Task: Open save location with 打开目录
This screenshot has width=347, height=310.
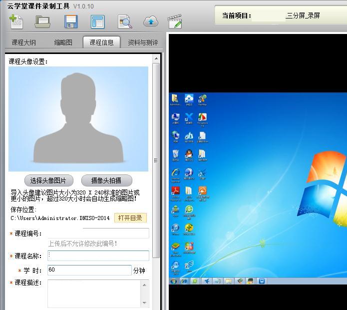Action: point(130,218)
